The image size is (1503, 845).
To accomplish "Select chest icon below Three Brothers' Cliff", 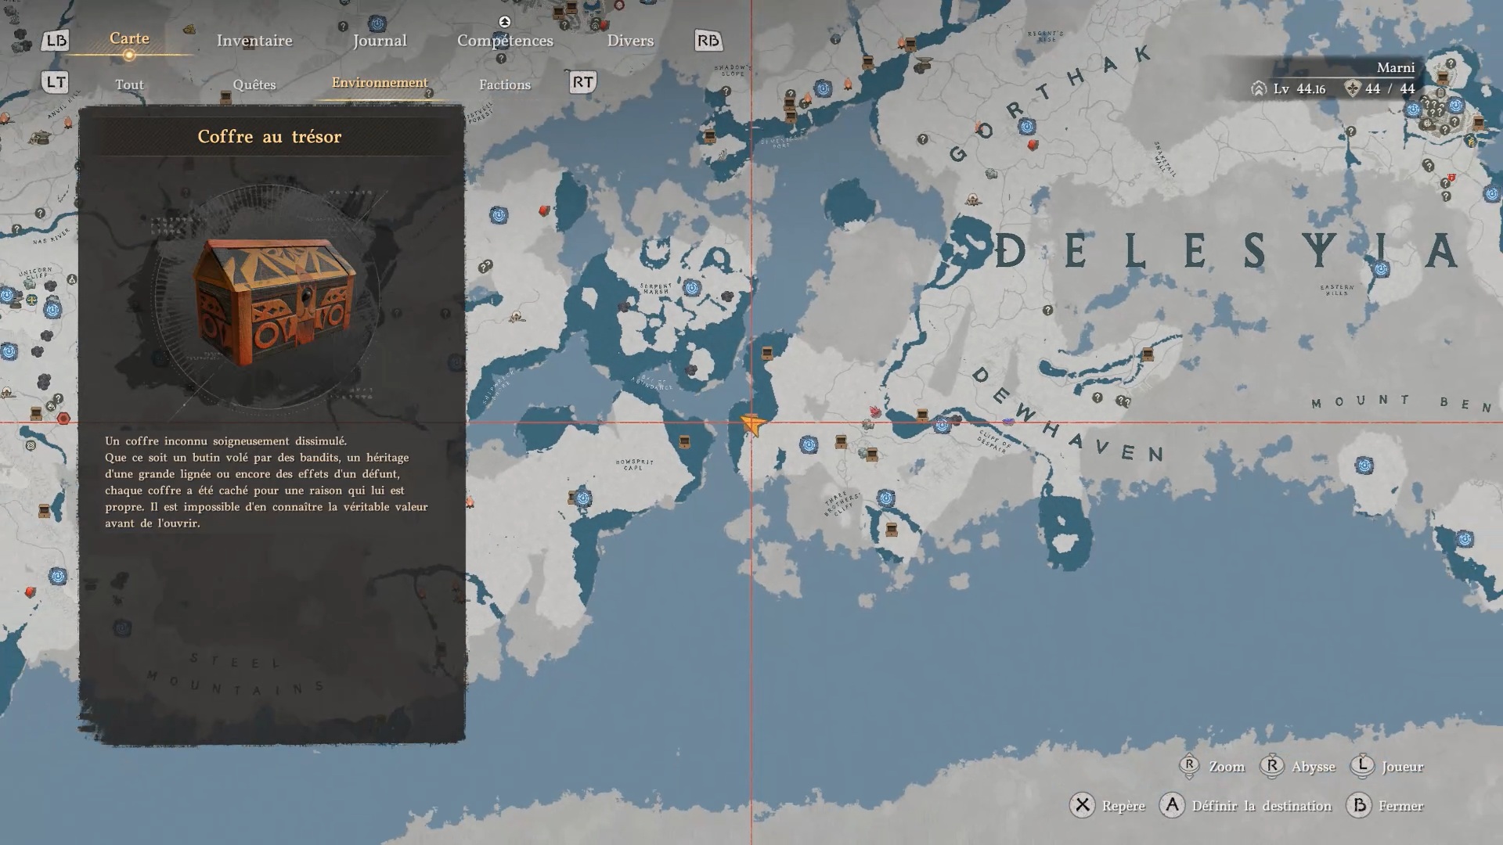I will coord(891,530).
